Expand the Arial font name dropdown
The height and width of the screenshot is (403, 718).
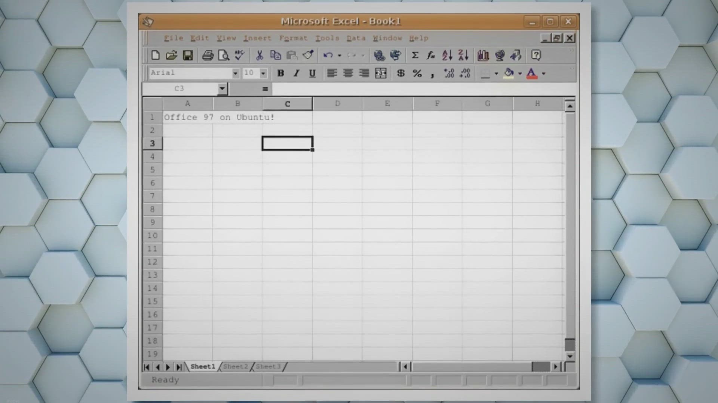pos(235,73)
